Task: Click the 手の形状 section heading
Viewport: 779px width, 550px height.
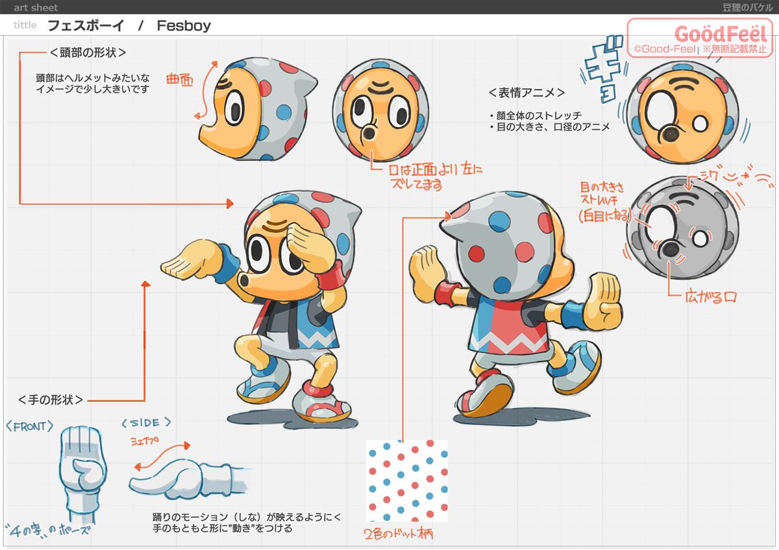Action: click(51, 400)
